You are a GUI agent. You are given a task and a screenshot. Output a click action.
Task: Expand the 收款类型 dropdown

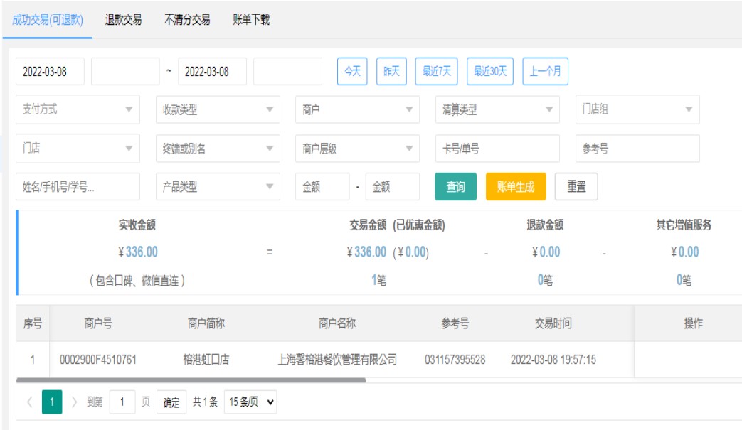tap(218, 109)
